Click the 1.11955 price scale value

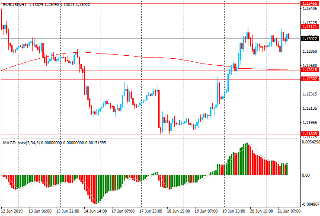click(x=310, y=123)
